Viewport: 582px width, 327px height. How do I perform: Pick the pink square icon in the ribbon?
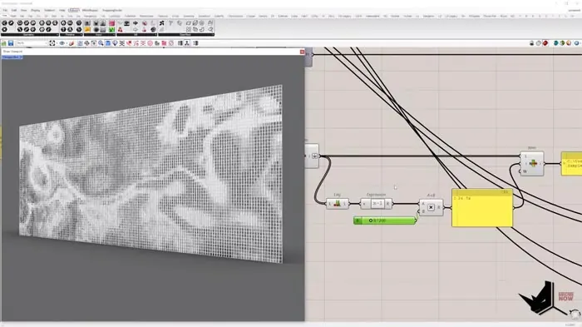pos(111,23)
